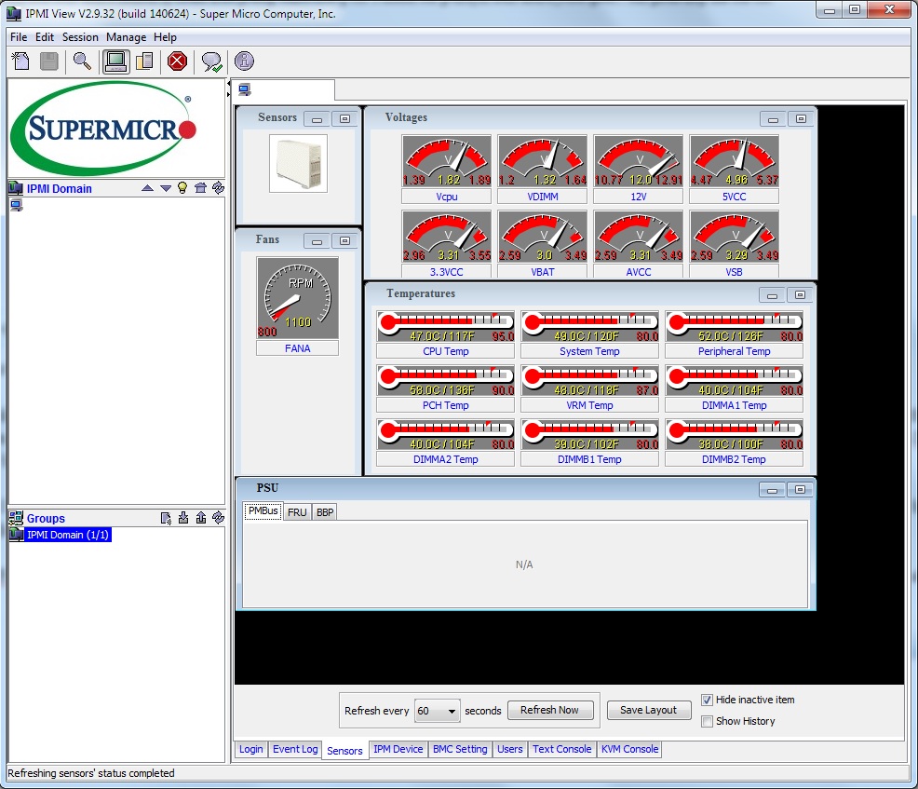The height and width of the screenshot is (789, 918).
Task: Click the CPU Temp thermometer gauge
Action: coord(445,327)
